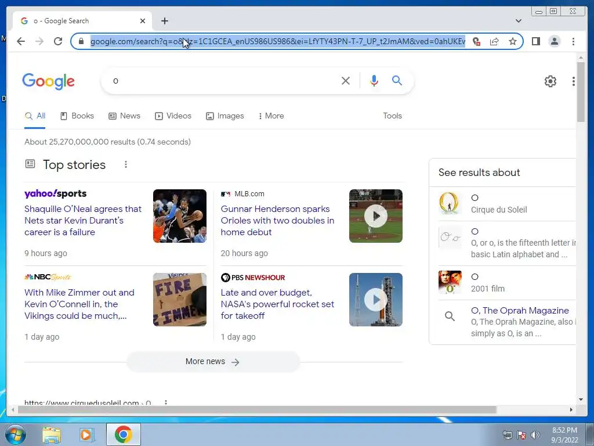Clear the search box with the X
This screenshot has height=446, width=594.
(346, 81)
